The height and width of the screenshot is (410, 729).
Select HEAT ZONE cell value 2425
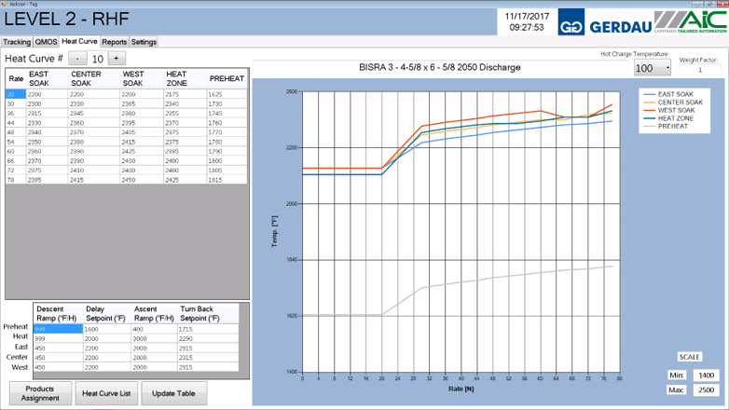pyautogui.click(x=185, y=180)
